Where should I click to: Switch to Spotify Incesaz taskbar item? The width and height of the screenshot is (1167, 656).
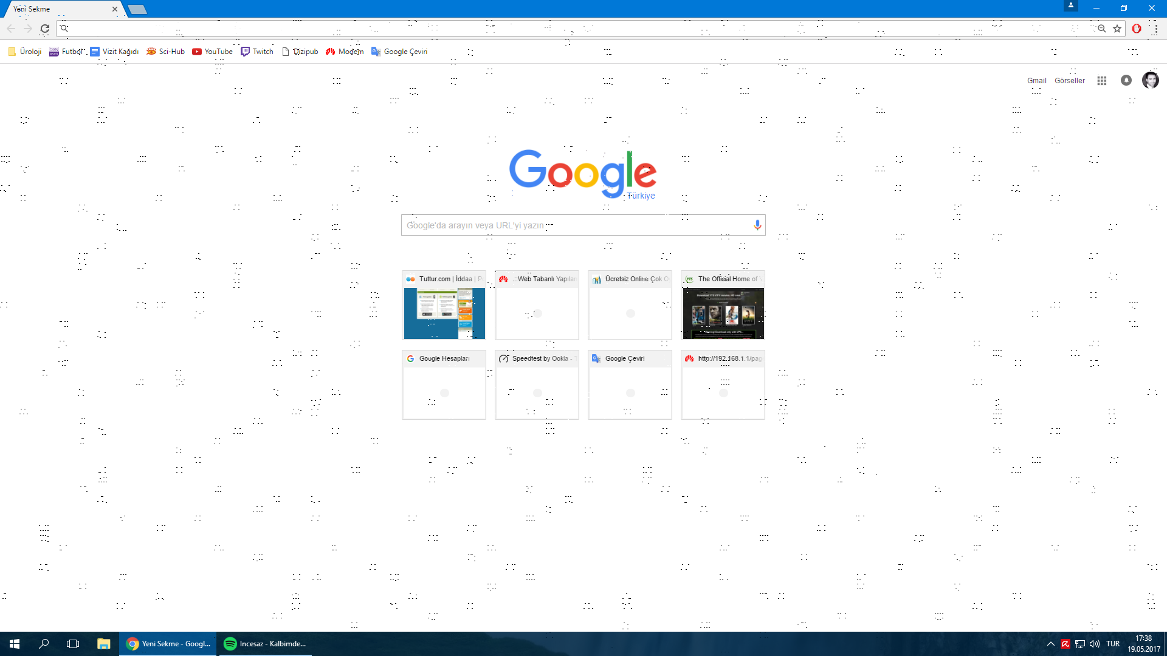point(264,644)
